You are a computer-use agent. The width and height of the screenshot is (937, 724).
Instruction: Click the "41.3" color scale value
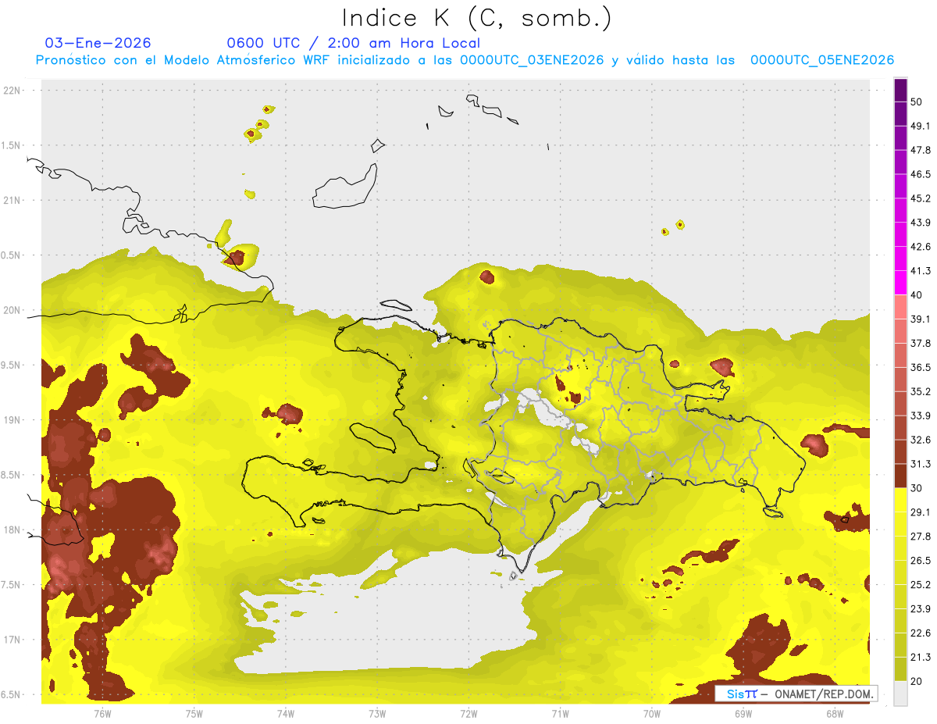[x=921, y=271]
